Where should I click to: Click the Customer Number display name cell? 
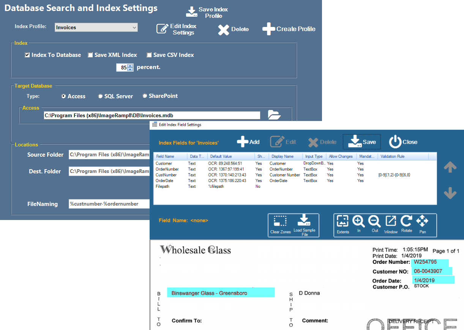pyautogui.click(x=285, y=175)
